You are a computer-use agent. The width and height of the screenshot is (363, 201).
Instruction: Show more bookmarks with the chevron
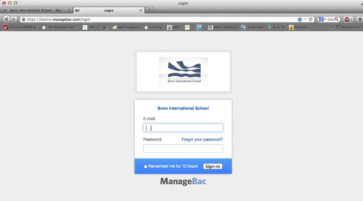point(331,27)
